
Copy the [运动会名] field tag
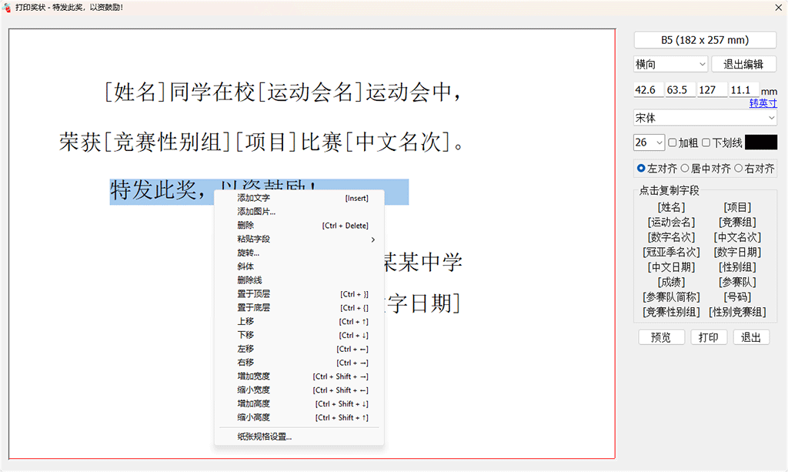pyautogui.click(x=671, y=223)
